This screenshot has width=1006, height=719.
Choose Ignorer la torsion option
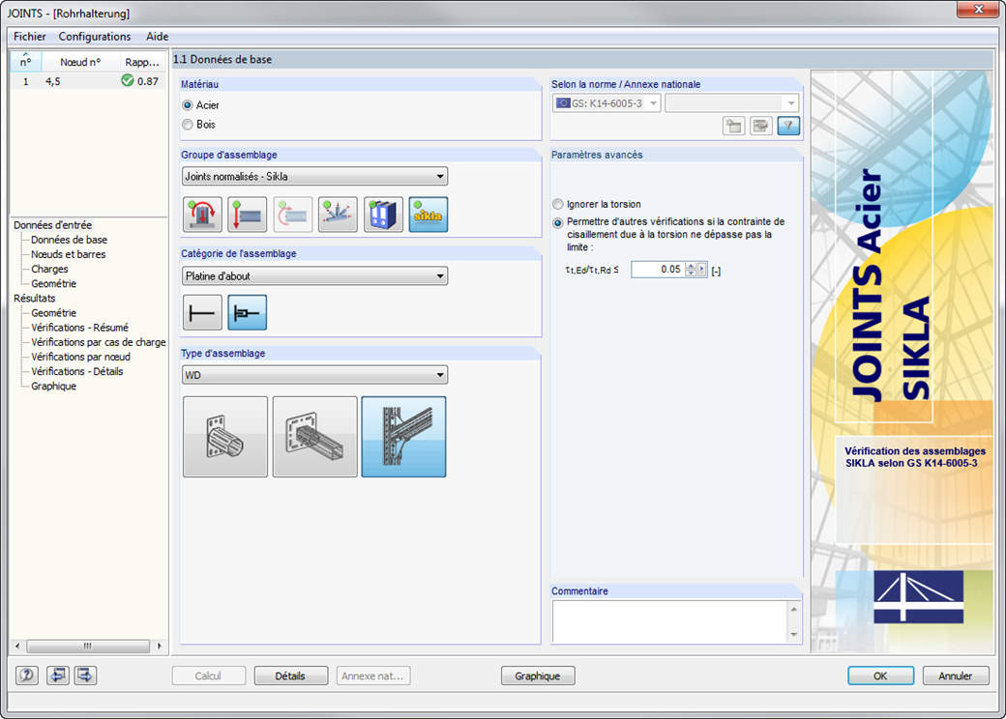coord(557,205)
